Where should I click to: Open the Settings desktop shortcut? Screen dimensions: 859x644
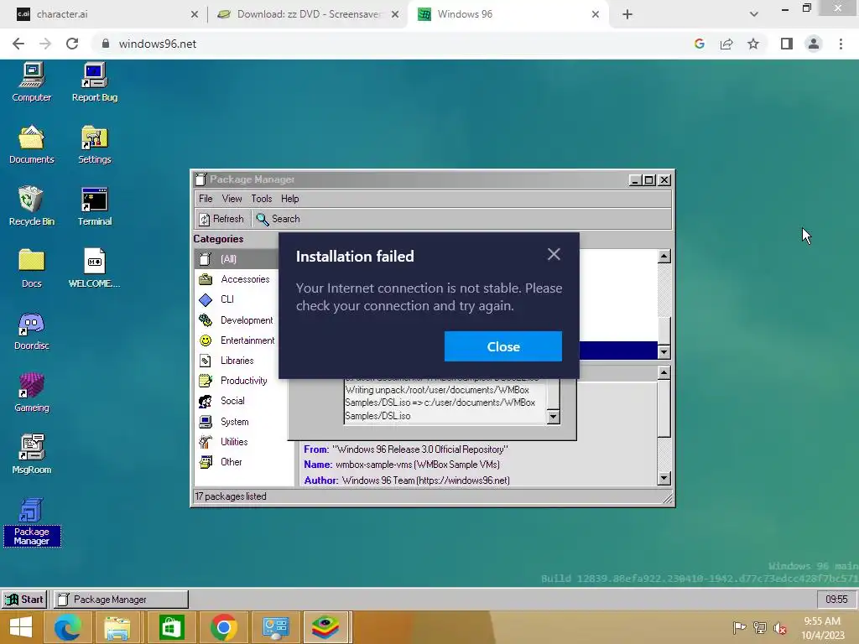(94, 144)
